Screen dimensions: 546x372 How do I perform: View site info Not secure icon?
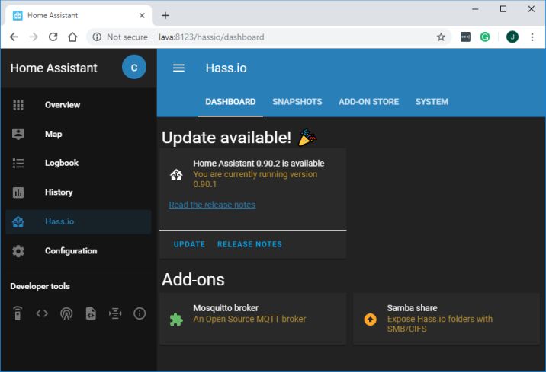click(97, 37)
